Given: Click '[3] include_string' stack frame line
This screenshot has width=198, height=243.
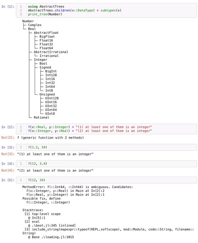Looking at the screenshot, I should [x=108, y=231].
